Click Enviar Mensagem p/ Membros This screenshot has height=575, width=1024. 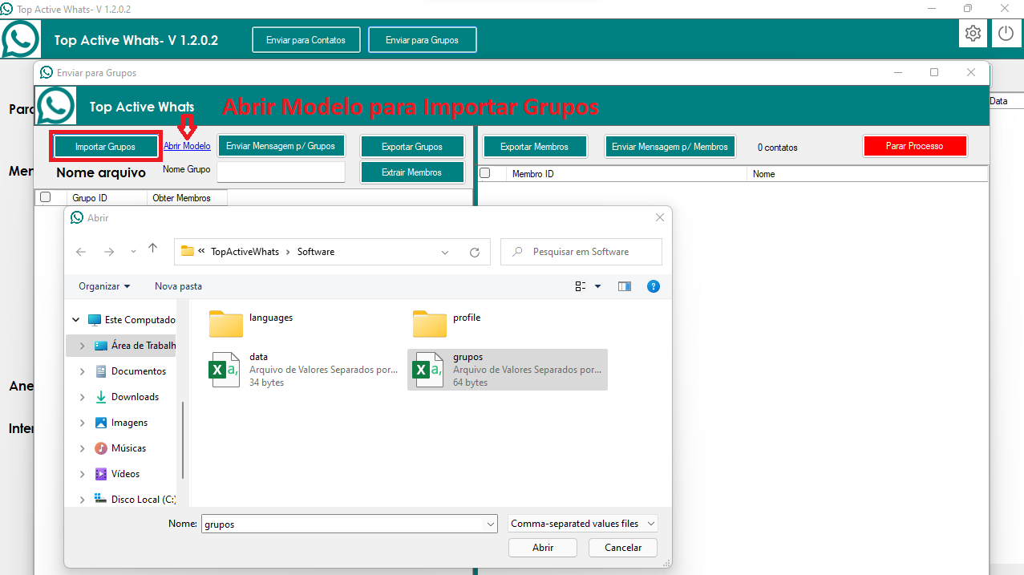(670, 147)
